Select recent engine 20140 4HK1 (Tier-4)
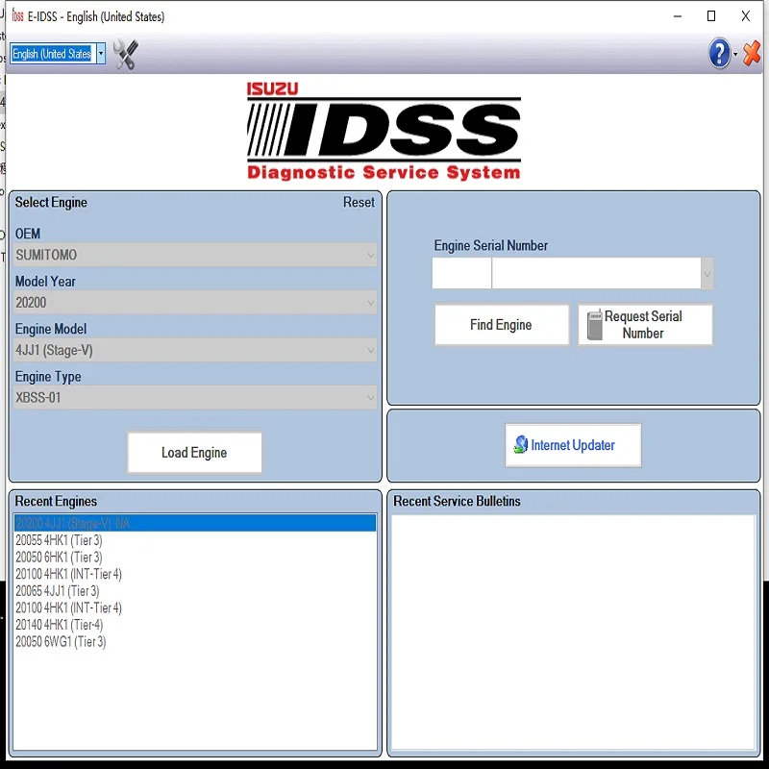This screenshot has height=769, width=769. point(195,625)
